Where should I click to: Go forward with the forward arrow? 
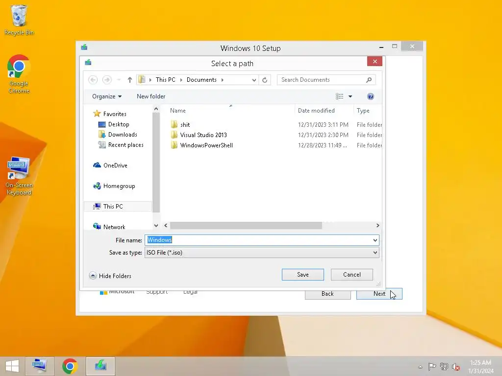point(107,80)
